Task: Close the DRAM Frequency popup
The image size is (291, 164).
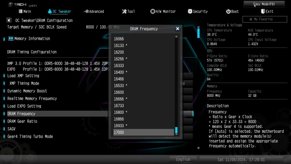Action: (178, 29)
